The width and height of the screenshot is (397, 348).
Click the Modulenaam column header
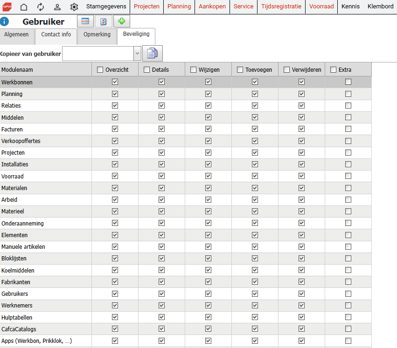point(46,69)
